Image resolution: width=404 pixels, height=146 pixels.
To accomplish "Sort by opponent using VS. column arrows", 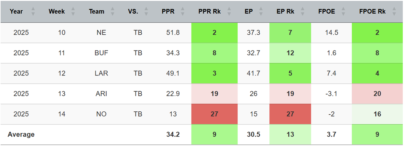I will coord(146,12).
